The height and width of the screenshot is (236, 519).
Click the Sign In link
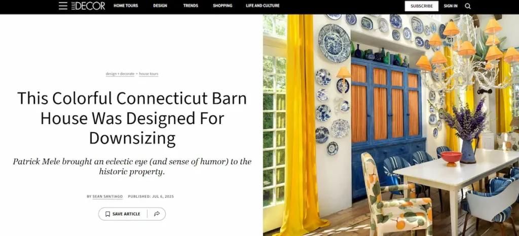(x=451, y=6)
